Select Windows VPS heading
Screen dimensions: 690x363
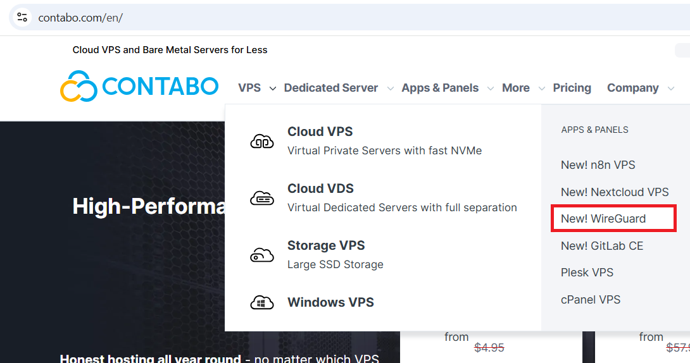point(330,302)
